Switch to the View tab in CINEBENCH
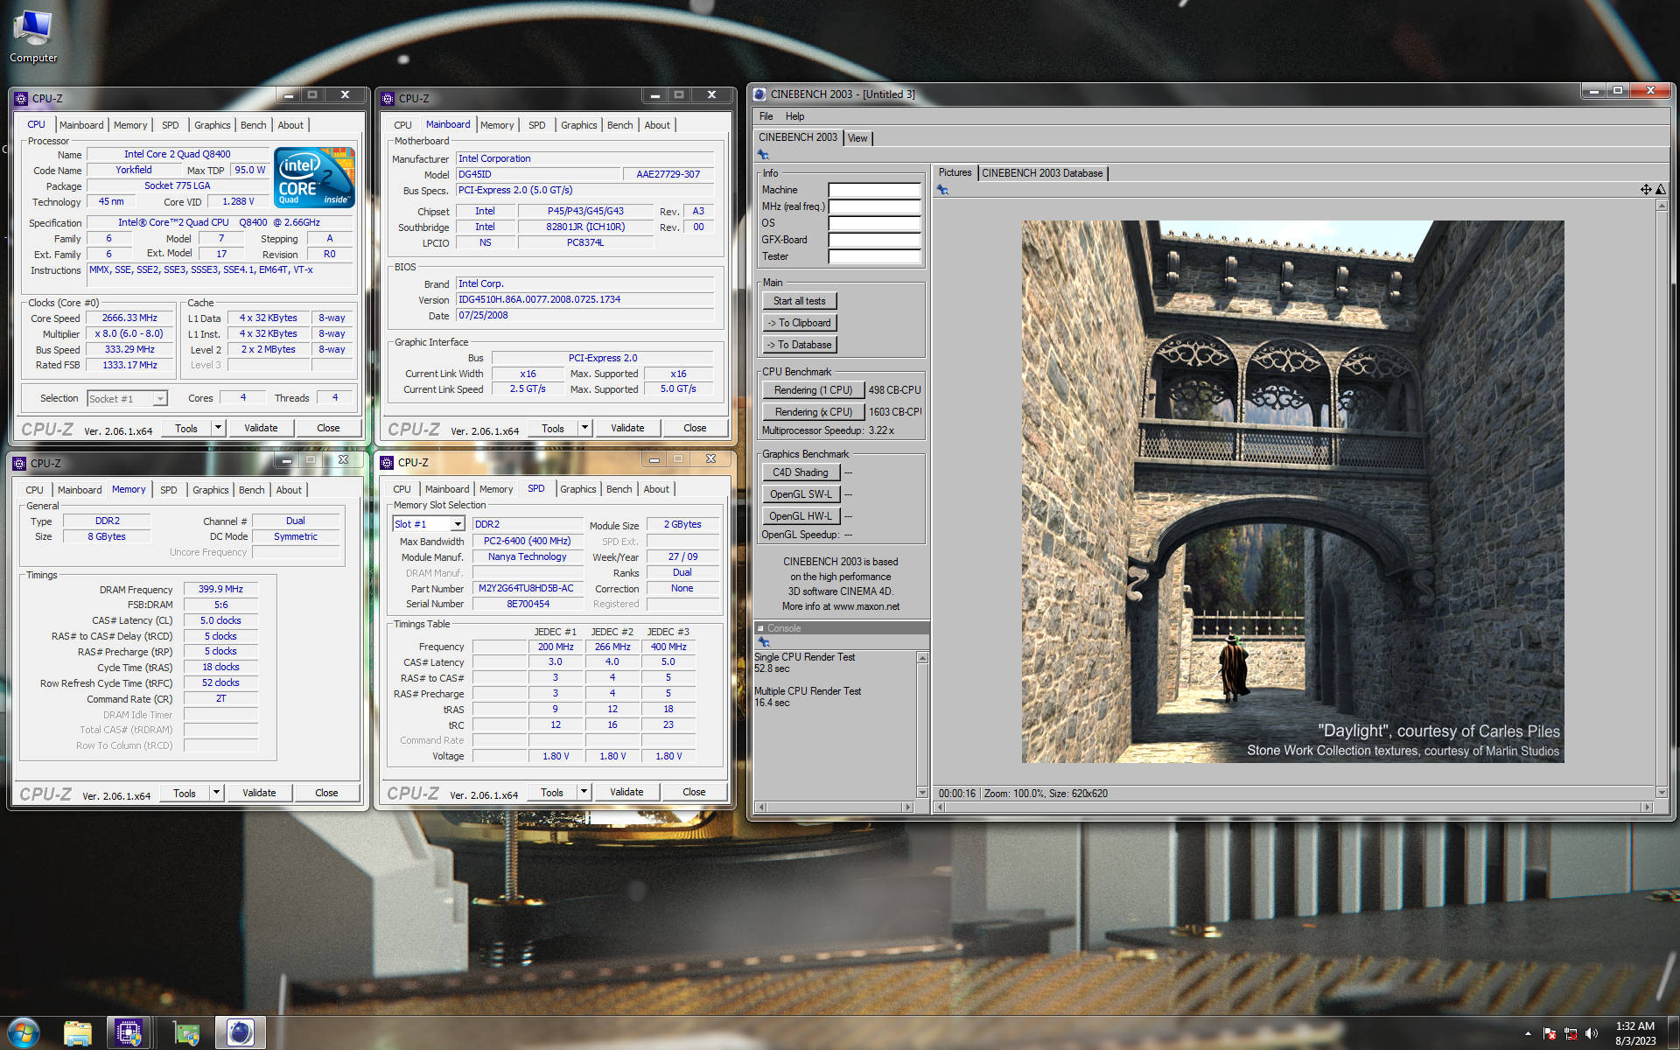 tap(857, 138)
